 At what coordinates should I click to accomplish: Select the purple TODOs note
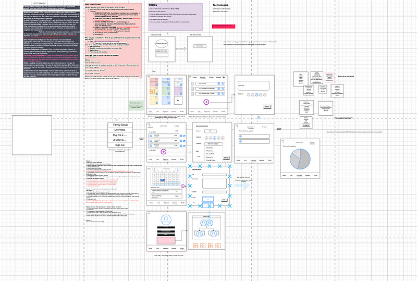175,17
